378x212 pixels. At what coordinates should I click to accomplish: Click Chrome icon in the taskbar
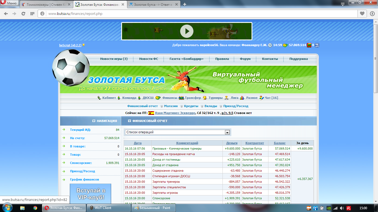(35, 208)
